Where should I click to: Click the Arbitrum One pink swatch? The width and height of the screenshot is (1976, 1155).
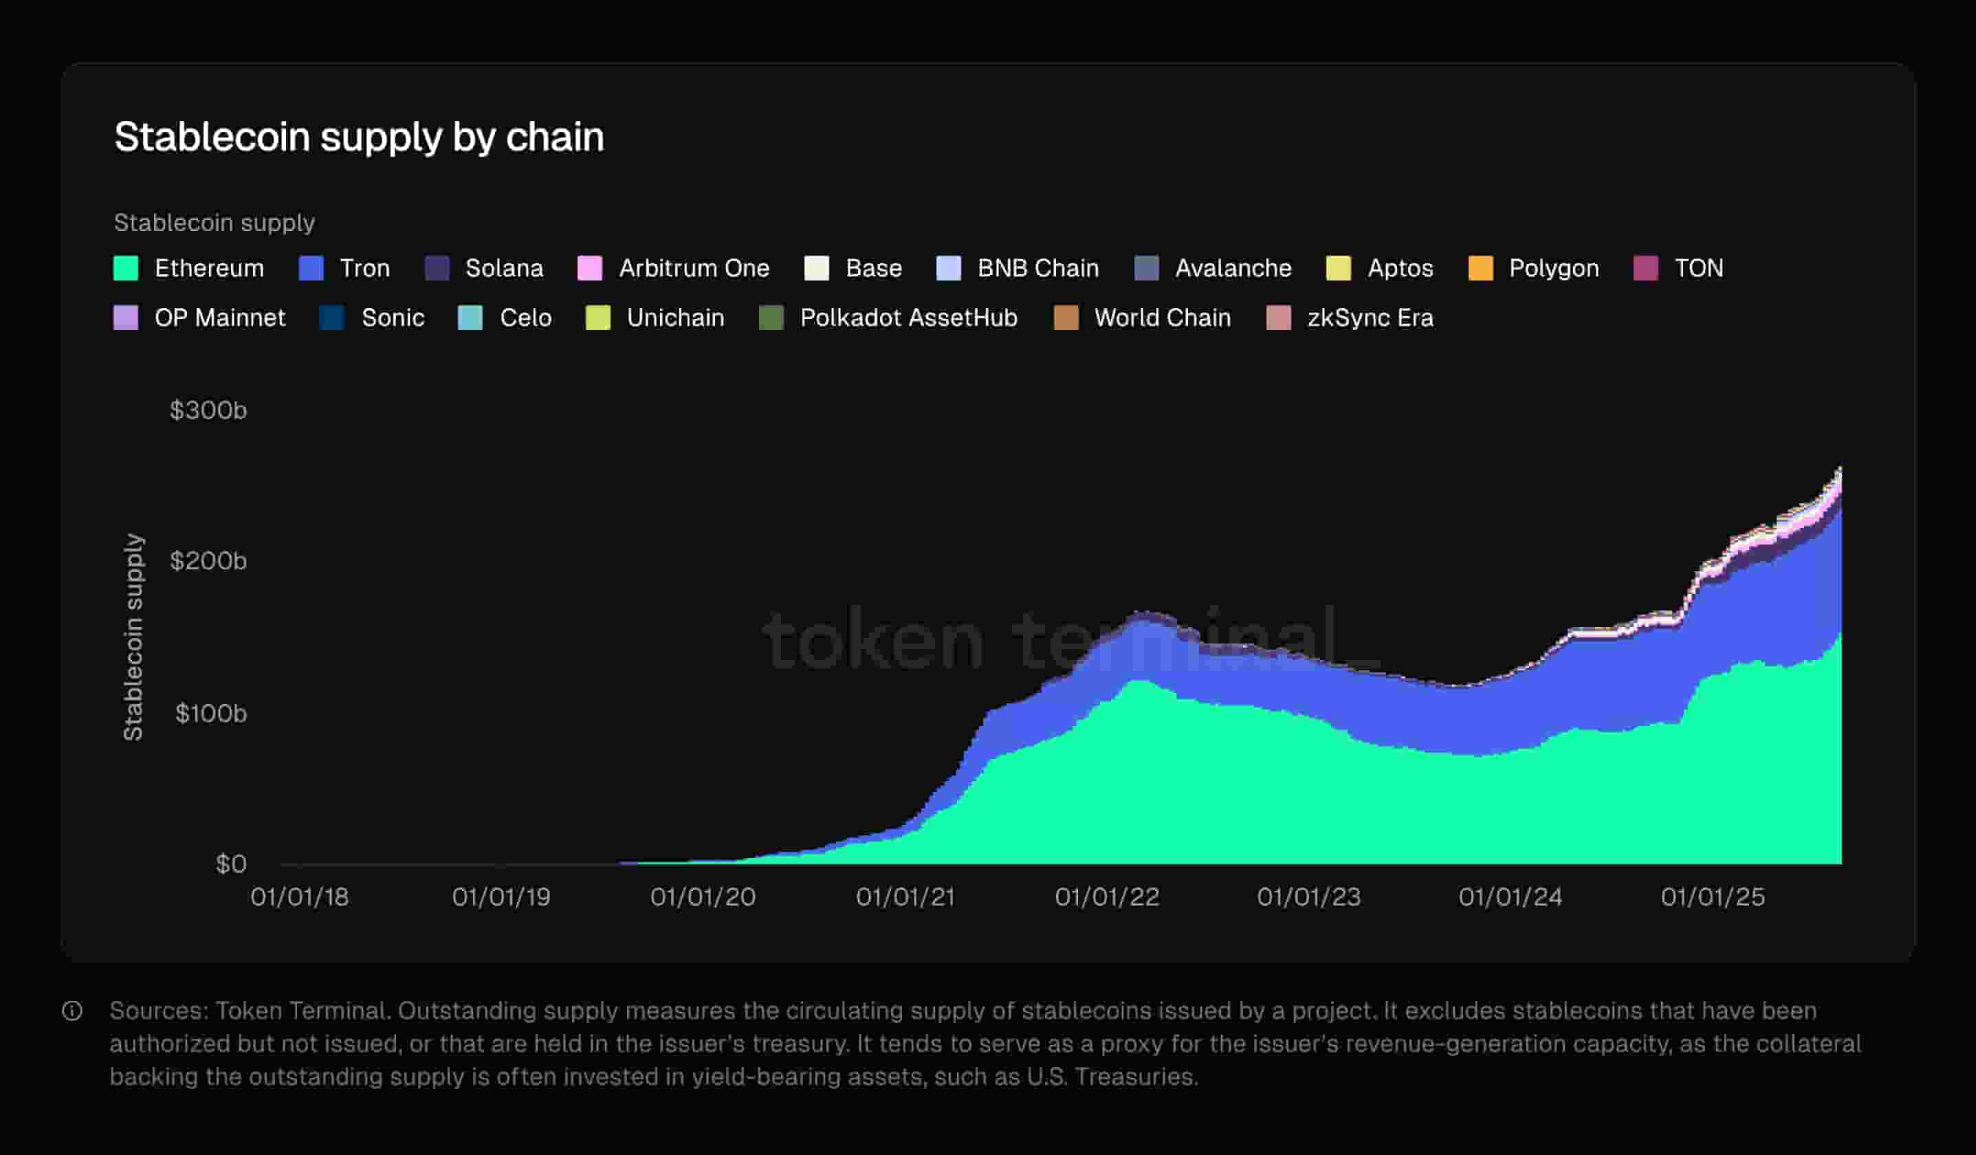(590, 268)
